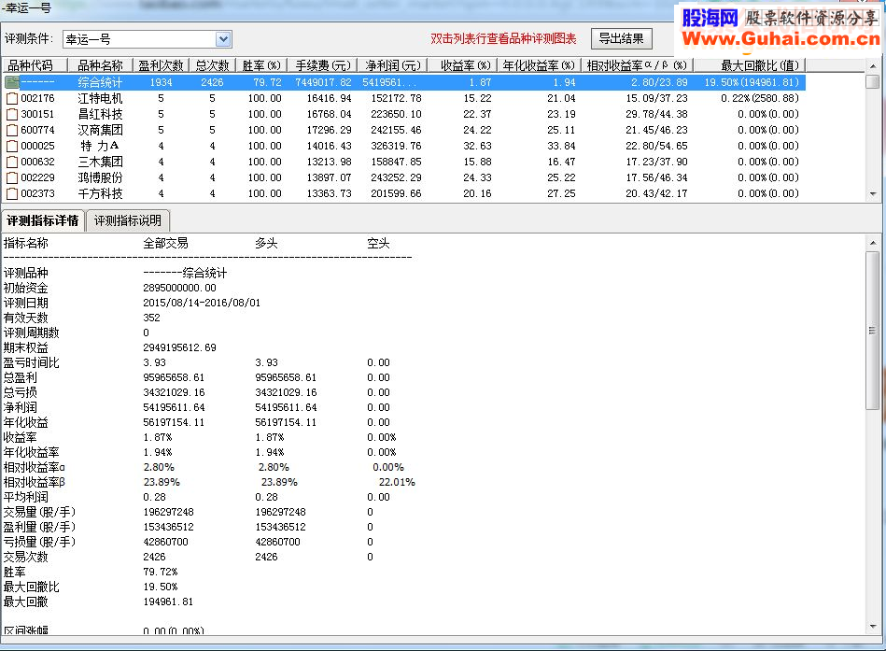Sort by 手续费(元) column header
Screen dimensions: 886x651
[x=323, y=65]
